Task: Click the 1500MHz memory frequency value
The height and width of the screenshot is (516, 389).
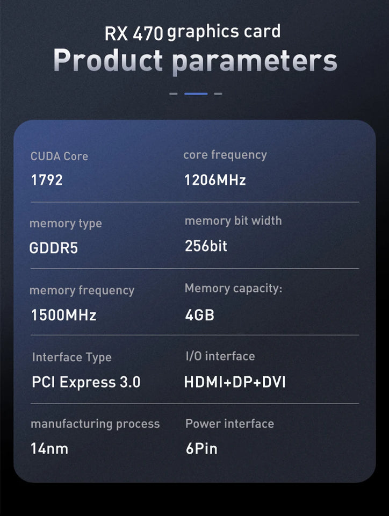Action: pyautogui.click(x=63, y=315)
